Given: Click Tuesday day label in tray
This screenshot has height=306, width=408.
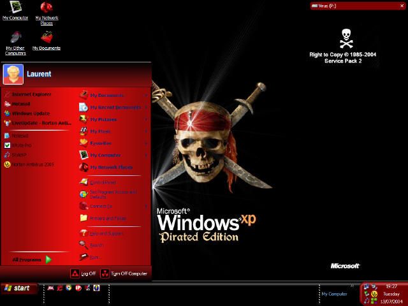Looking at the screenshot, I should click(x=391, y=294).
